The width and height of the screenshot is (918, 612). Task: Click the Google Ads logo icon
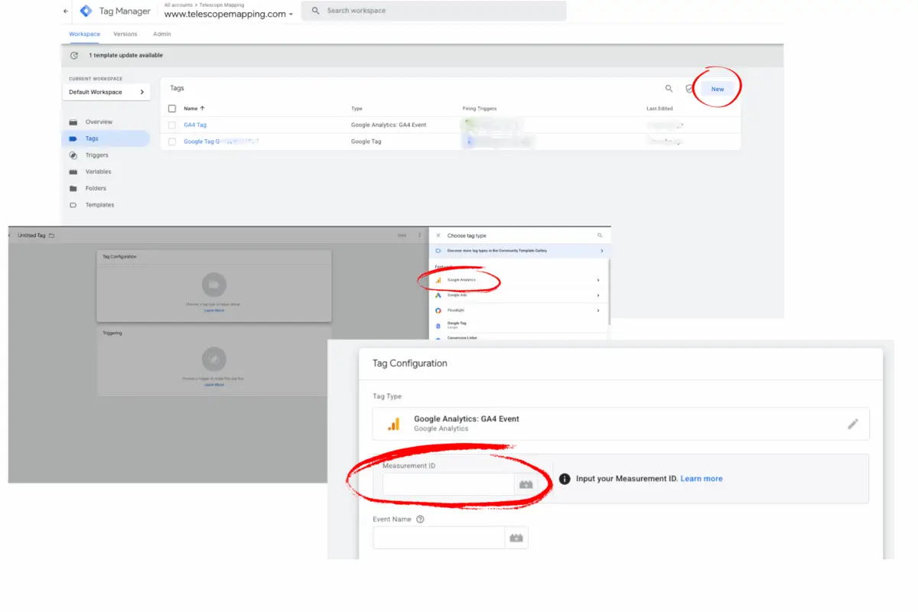[x=438, y=295]
